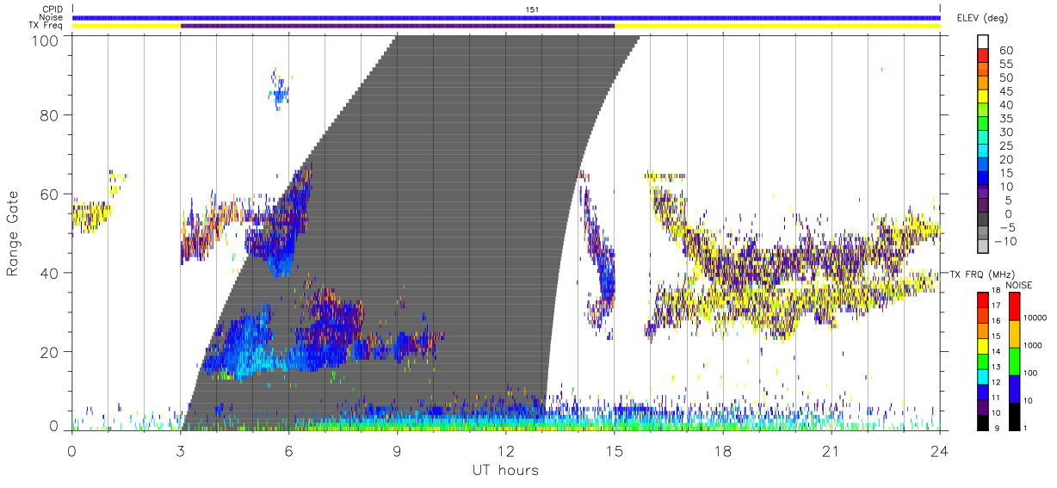This screenshot has width=1057, height=488.
Task: Click the 18 tick label on UT hours axis
Action: [723, 451]
